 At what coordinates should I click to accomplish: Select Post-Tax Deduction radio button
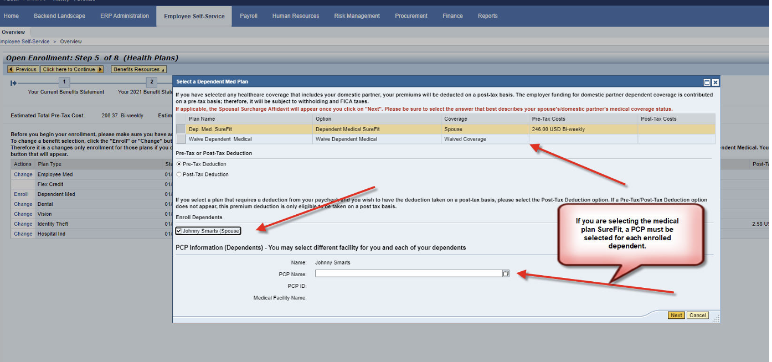[179, 174]
